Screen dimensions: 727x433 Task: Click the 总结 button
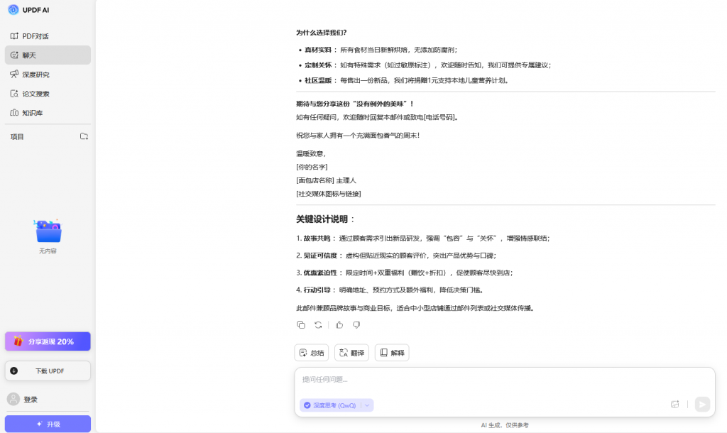click(x=312, y=353)
